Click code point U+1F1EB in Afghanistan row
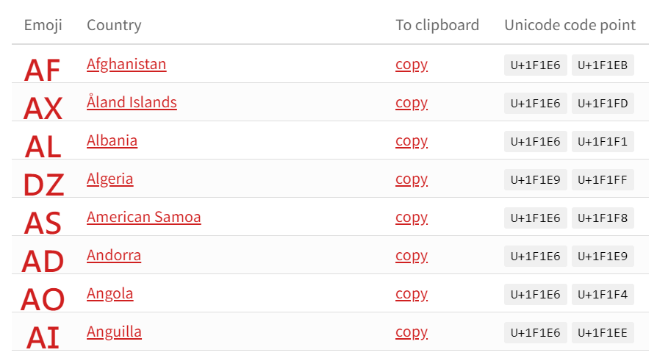The image size is (657, 358). pos(603,65)
